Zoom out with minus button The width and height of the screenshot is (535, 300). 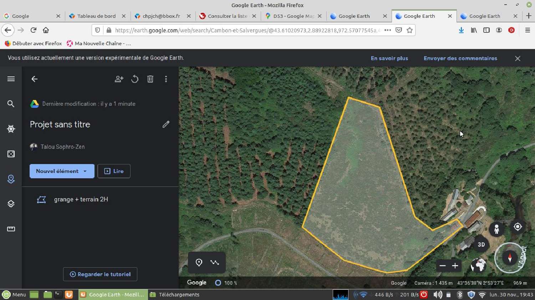(x=443, y=266)
